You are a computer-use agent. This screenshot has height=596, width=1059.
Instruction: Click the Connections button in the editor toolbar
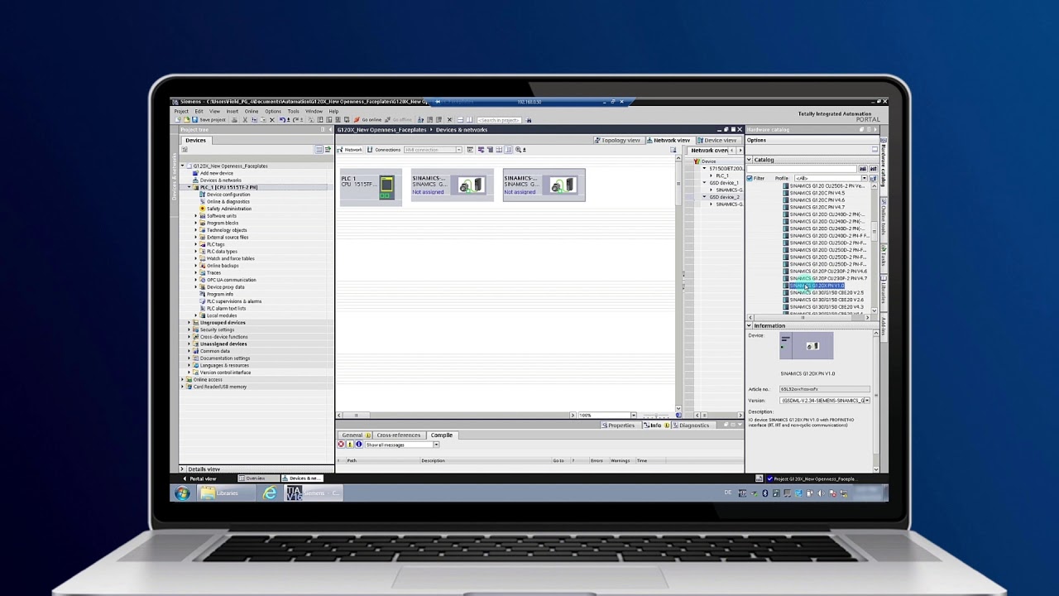point(384,150)
